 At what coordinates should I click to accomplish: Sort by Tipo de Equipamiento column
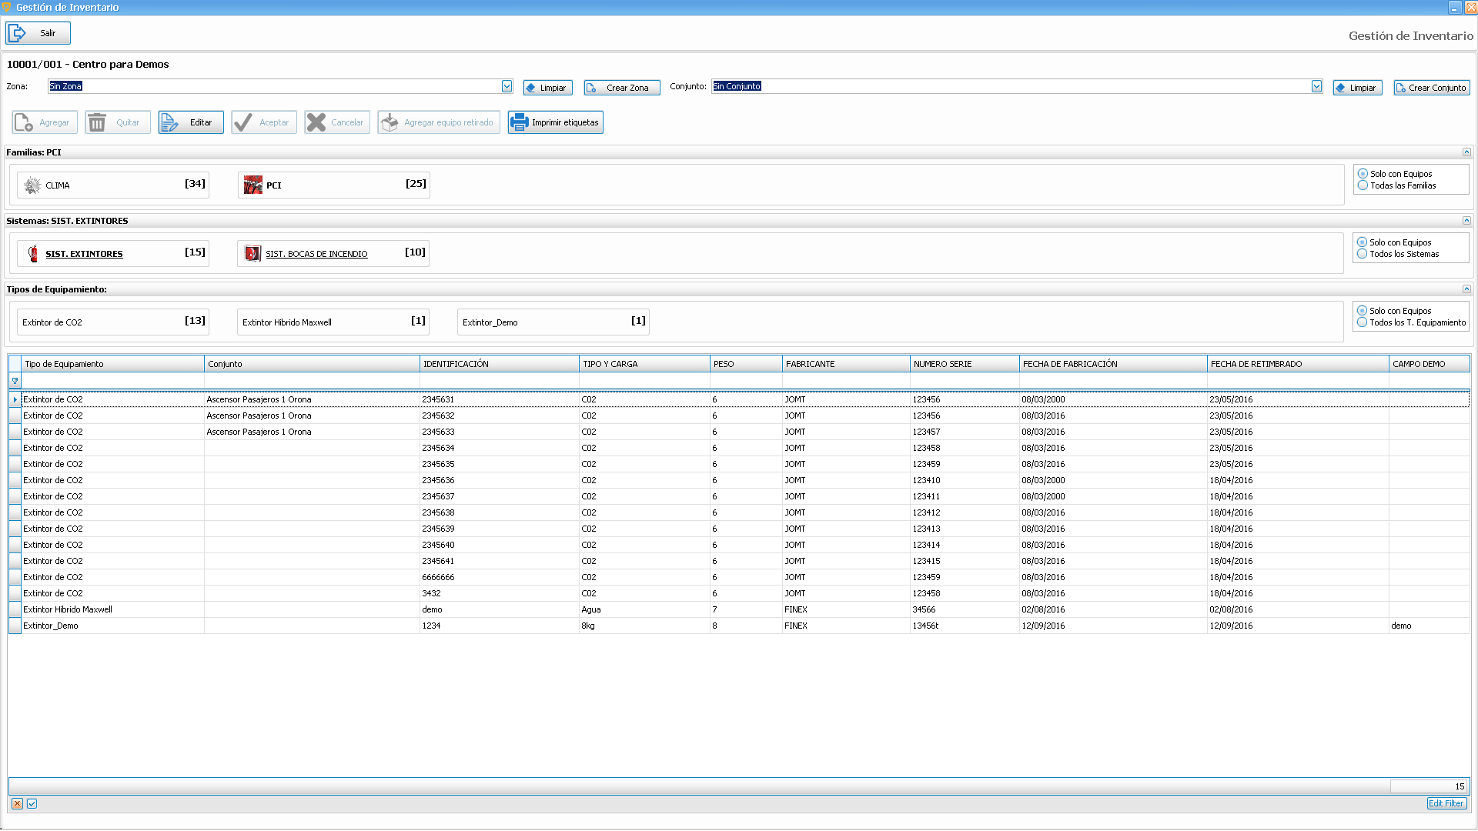[112, 364]
